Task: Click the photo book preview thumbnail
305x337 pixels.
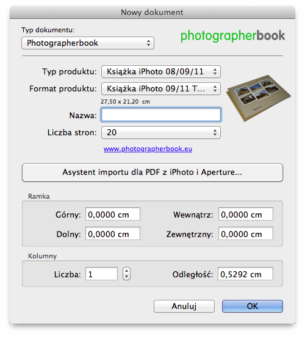Action: tap(258, 98)
